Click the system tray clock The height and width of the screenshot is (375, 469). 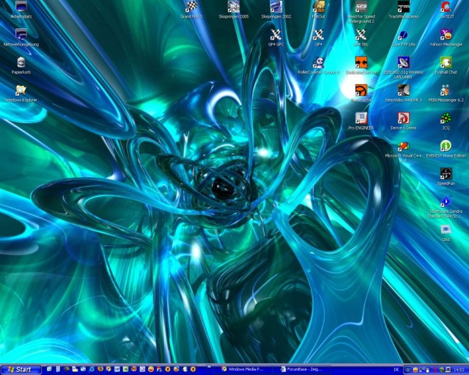pos(459,370)
